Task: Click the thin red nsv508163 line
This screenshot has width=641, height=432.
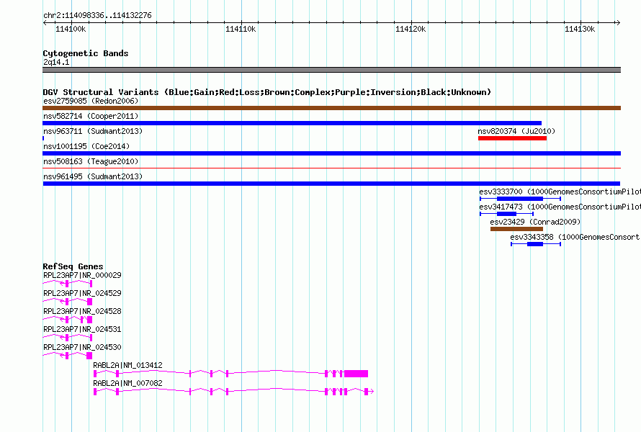Action: 331,168
